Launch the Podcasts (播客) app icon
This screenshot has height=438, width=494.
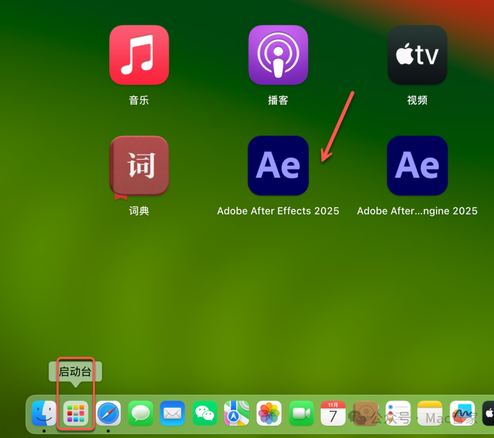click(278, 55)
